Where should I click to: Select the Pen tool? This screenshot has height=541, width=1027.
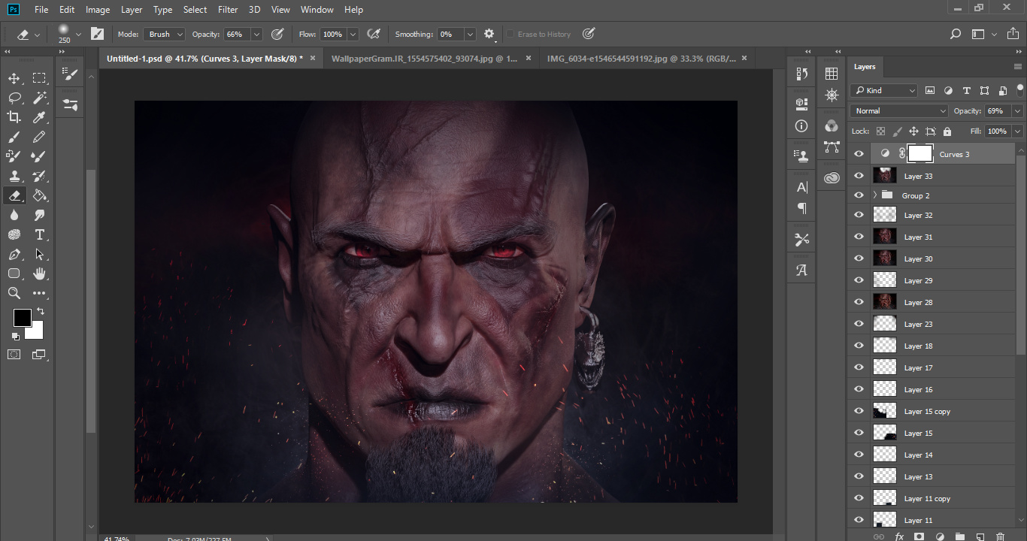pos(14,254)
